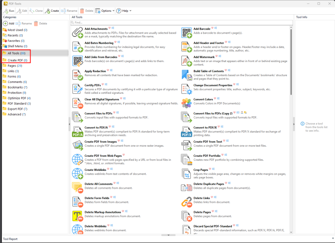
Task: Click the toolbar Delete tool button
Action: 86,11
